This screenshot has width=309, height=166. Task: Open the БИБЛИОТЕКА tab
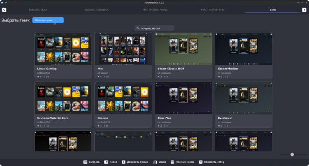coord(38,9)
